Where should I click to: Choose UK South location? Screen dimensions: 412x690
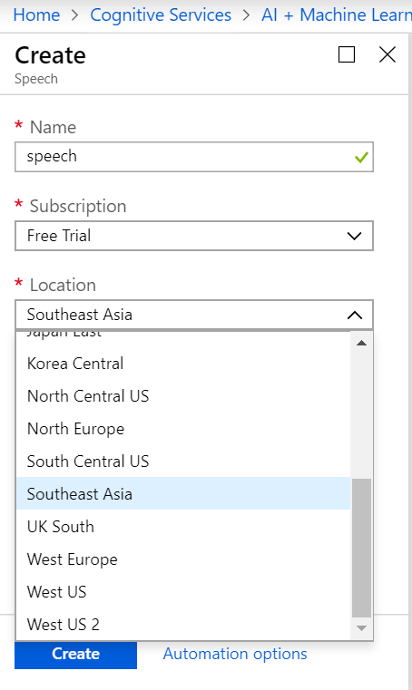[183, 526]
